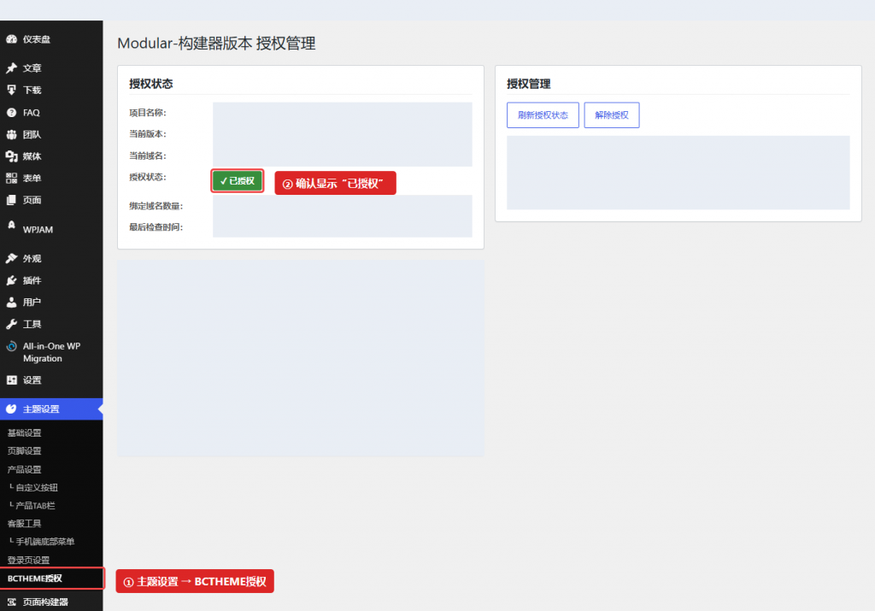
Task: Click the paintbrush icon beside 外观
Action: tap(11, 258)
